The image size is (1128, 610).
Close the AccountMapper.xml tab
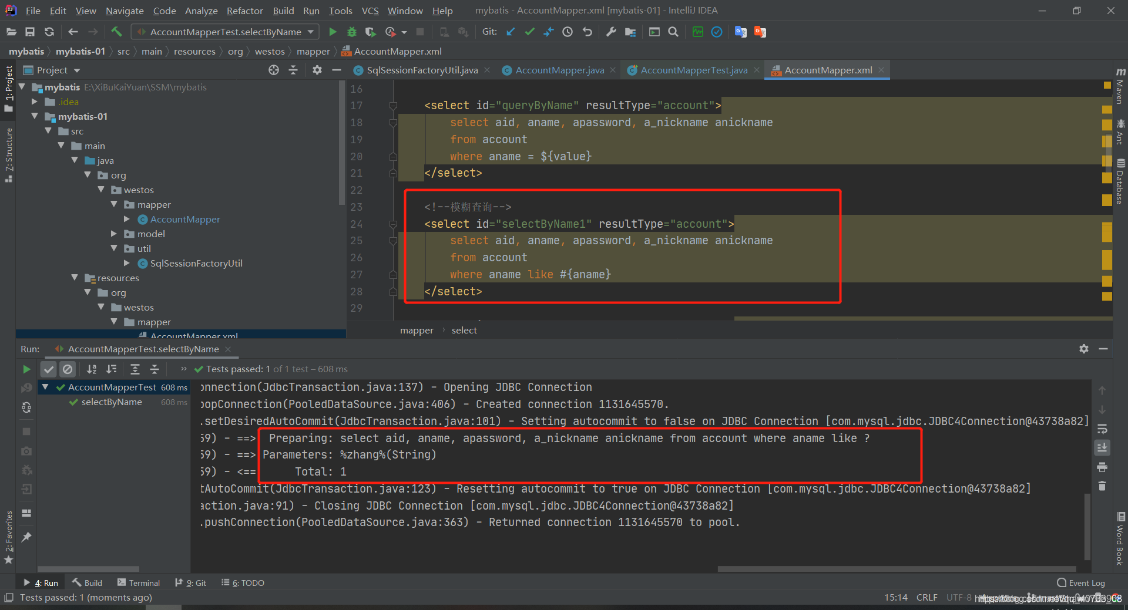click(x=881, y=70)
